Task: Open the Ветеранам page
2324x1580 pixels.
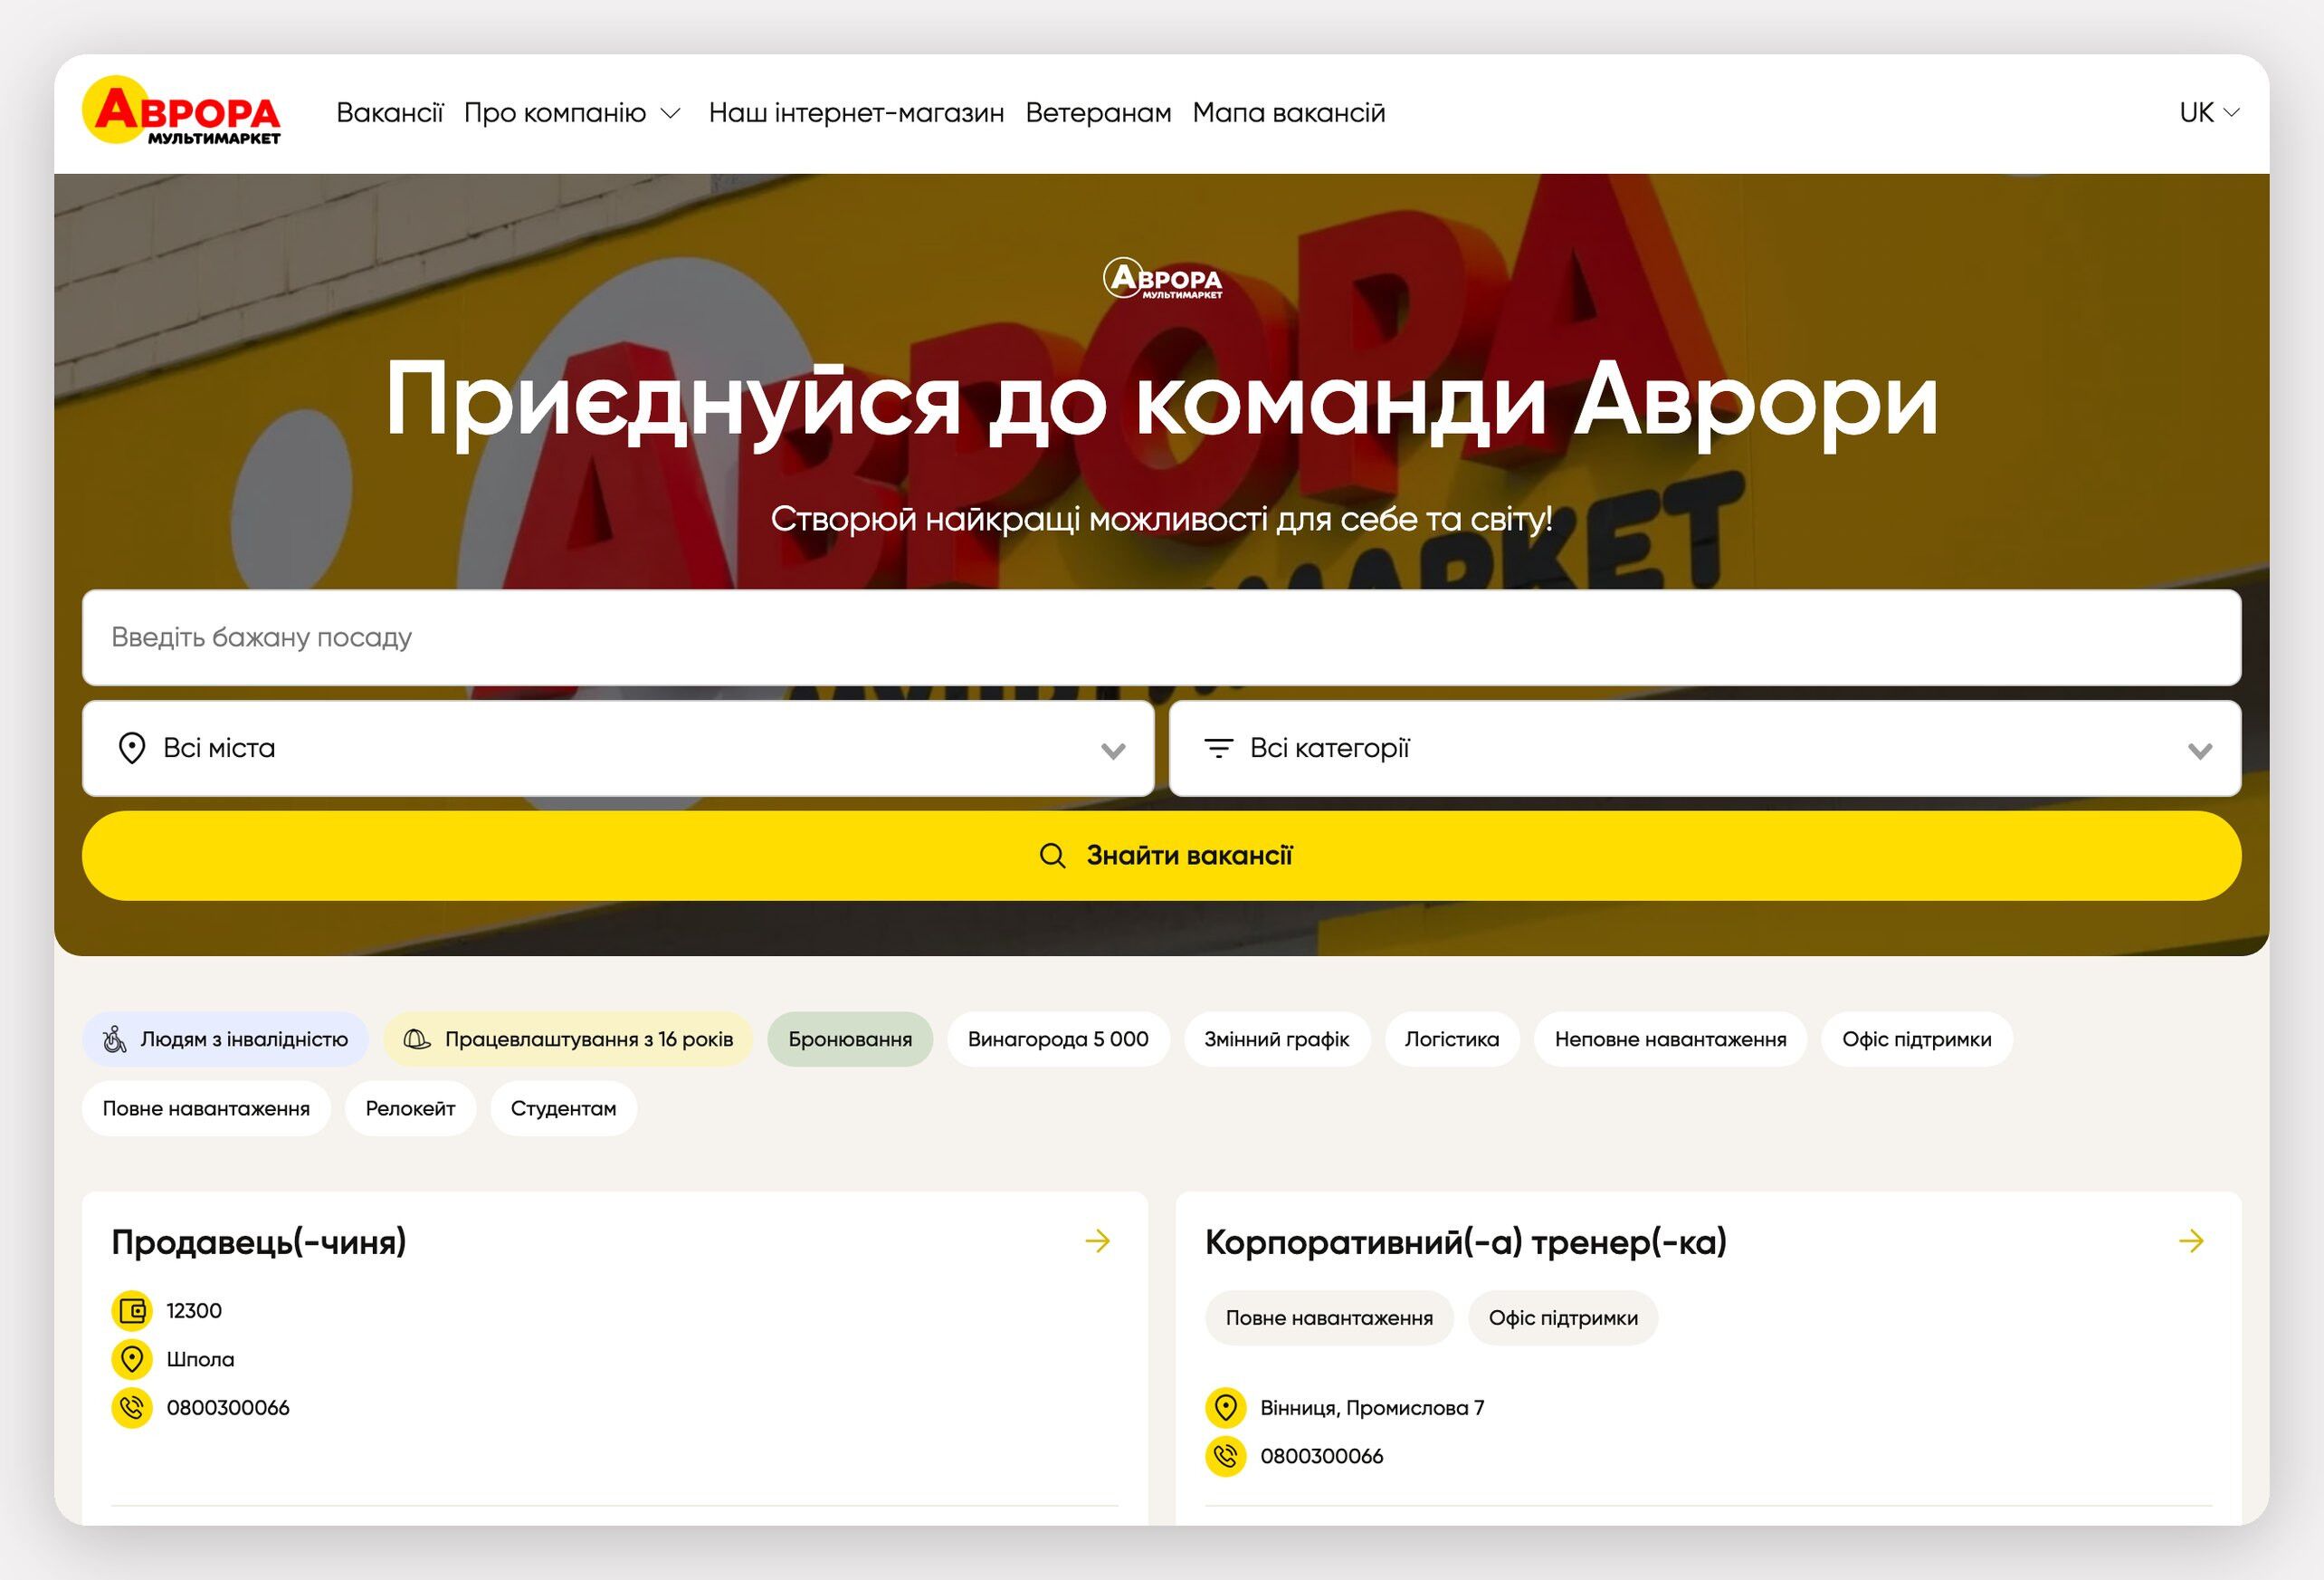Action: [x=1099, y=112]
